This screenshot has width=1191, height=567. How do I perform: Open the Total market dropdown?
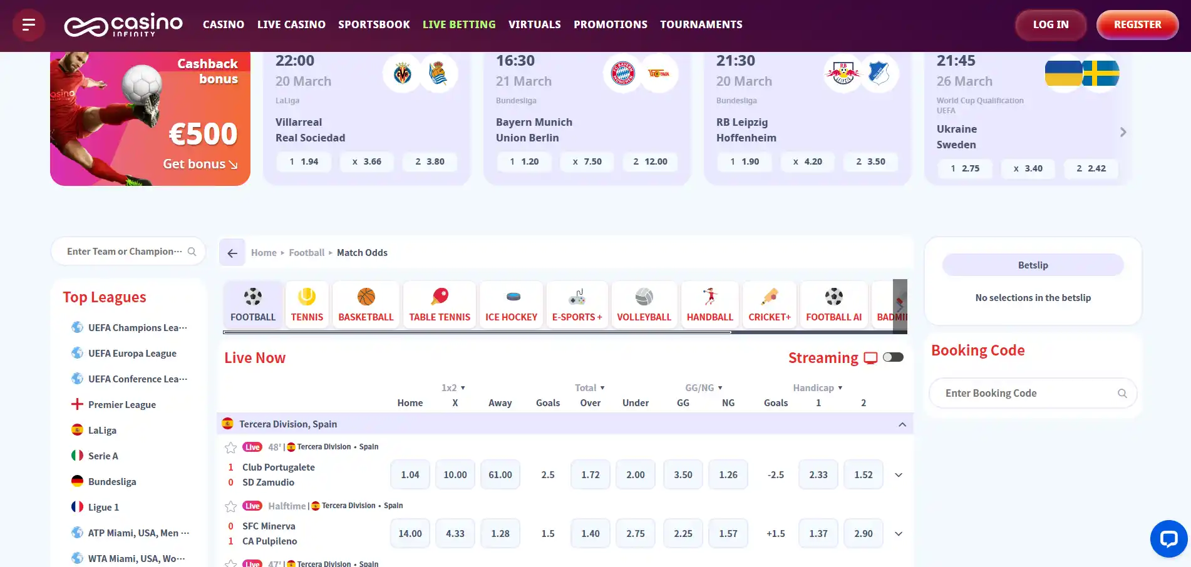coord(590,388)
